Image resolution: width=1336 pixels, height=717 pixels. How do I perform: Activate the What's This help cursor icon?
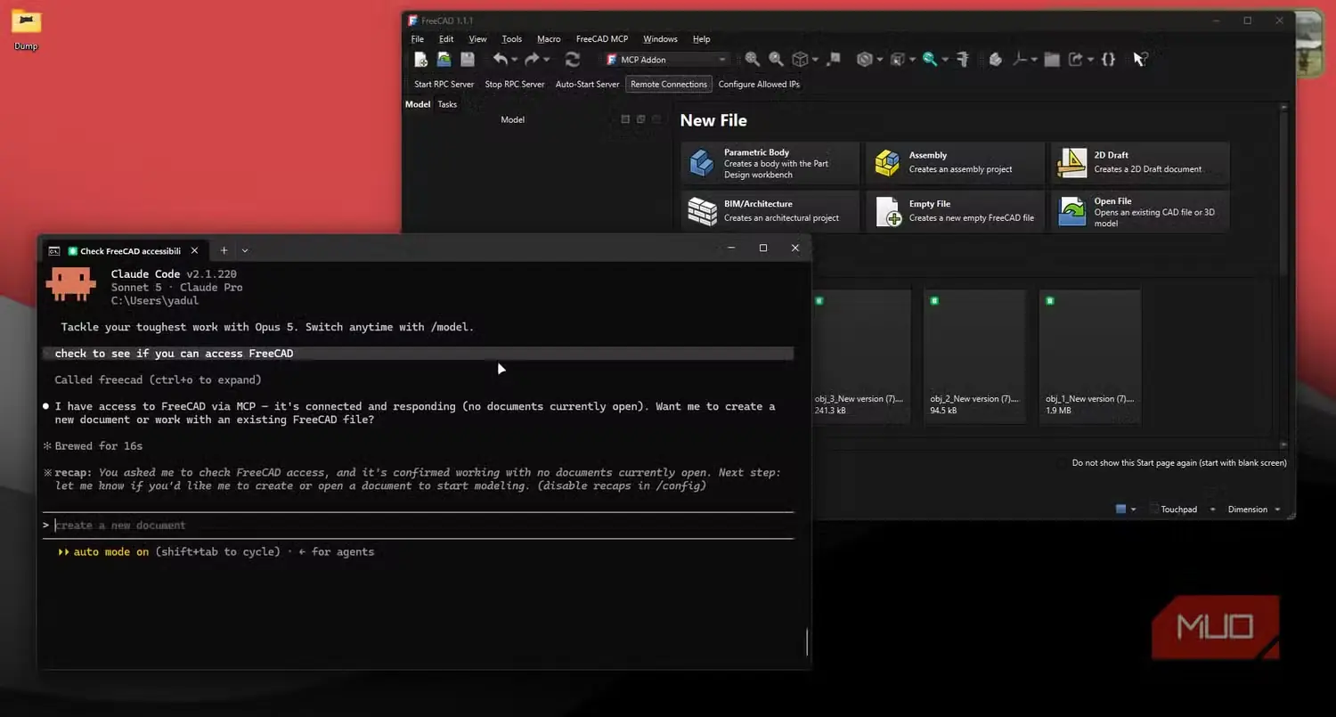(1140, 60)
